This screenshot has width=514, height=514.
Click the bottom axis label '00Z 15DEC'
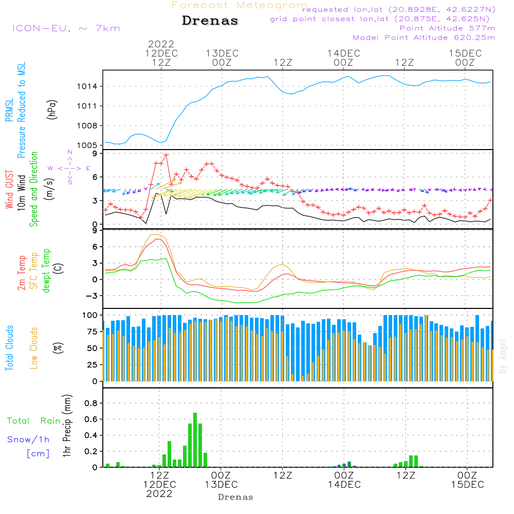click(467, 480)
